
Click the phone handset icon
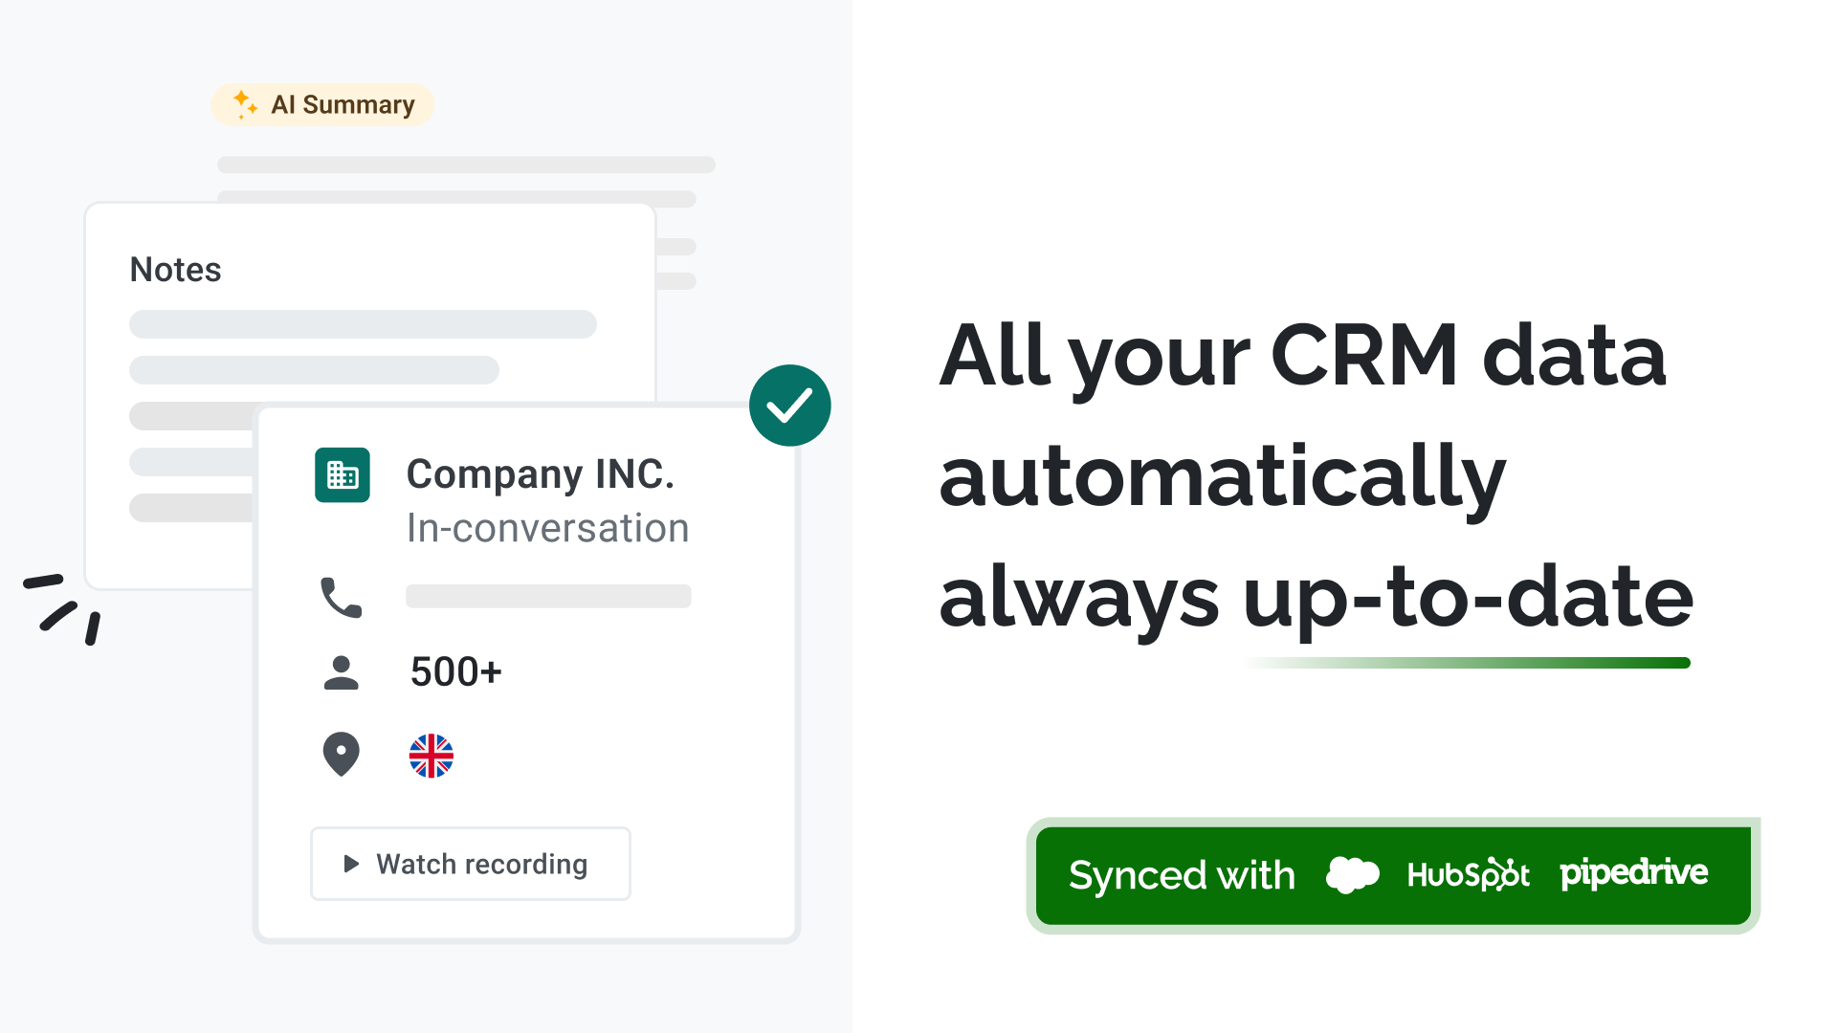[x=341, y=598]
